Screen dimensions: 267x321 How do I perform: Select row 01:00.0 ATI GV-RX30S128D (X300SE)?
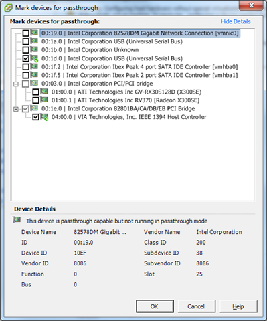(126, 92)
